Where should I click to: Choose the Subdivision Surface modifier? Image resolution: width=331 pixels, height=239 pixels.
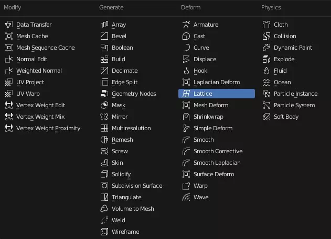[x=132, y=186]
